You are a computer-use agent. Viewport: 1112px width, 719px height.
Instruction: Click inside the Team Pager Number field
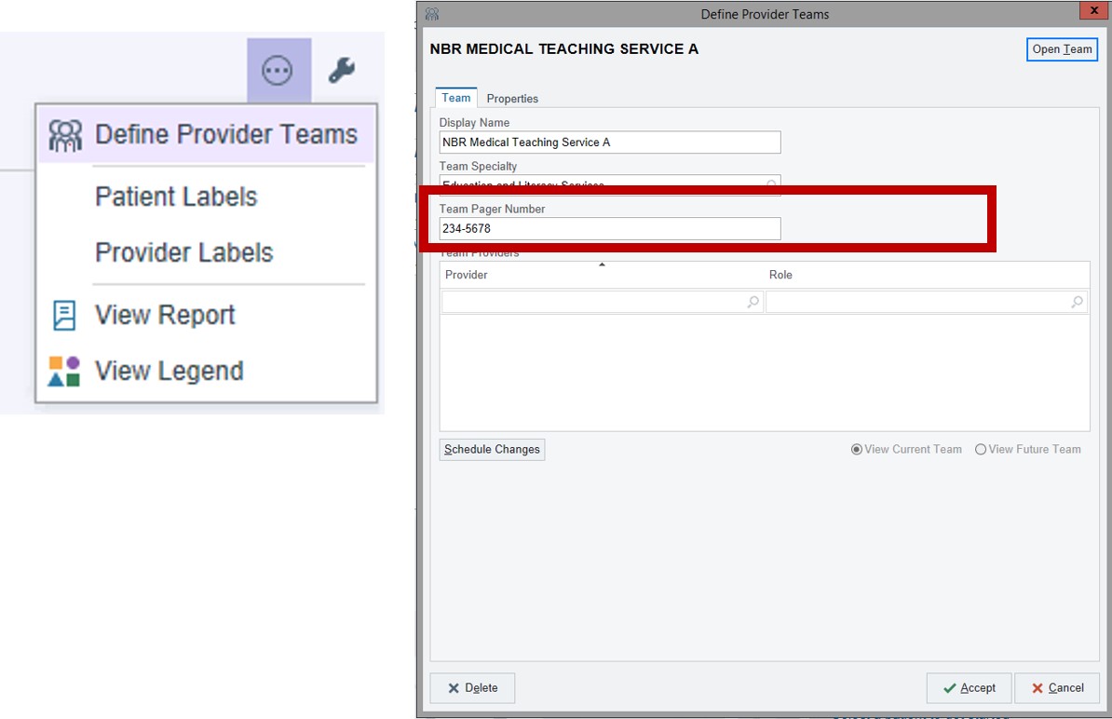click(x=609, y=228)
